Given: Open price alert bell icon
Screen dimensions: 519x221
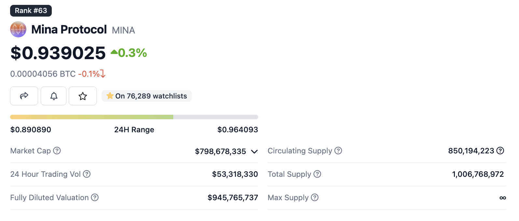Looking at the screenshot, I should click(x=54, y=96).
